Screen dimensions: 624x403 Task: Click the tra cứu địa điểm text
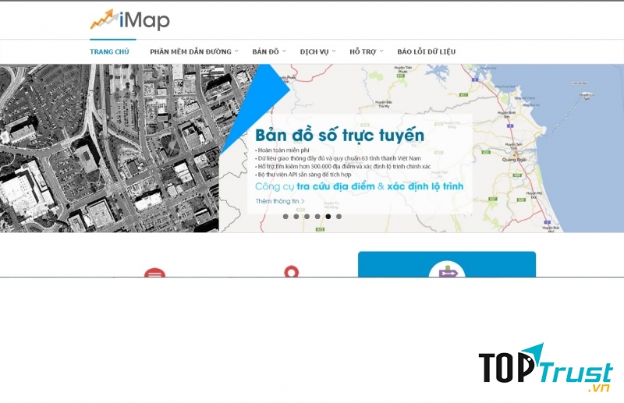click(x=336, y=186)
